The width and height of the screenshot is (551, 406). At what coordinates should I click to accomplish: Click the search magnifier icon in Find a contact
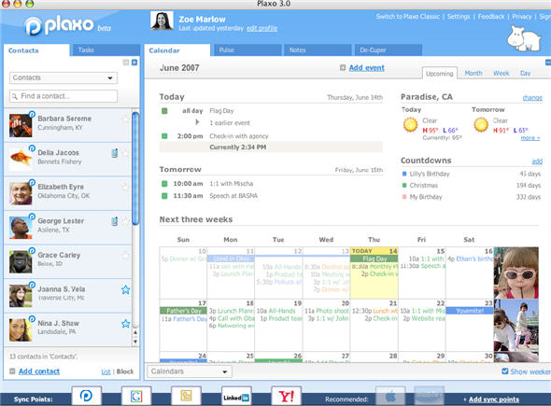[15, 96]
